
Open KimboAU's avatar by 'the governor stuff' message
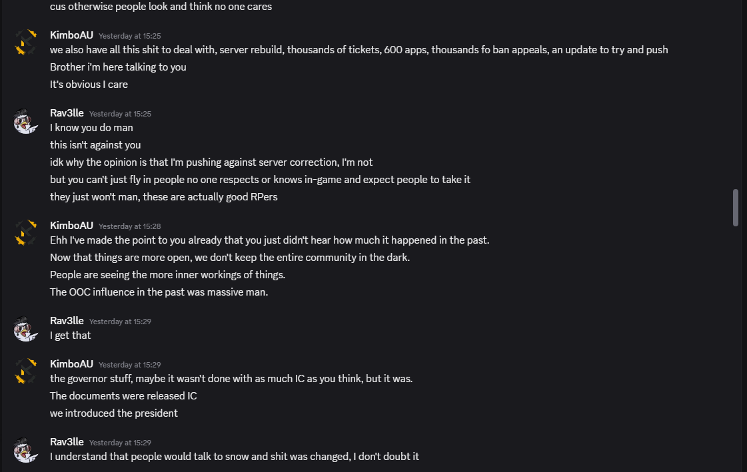point(25,371)
